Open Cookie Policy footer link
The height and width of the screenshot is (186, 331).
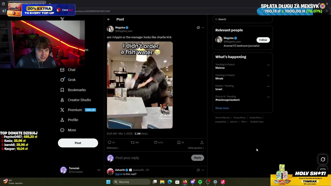(x=255, y=118)
